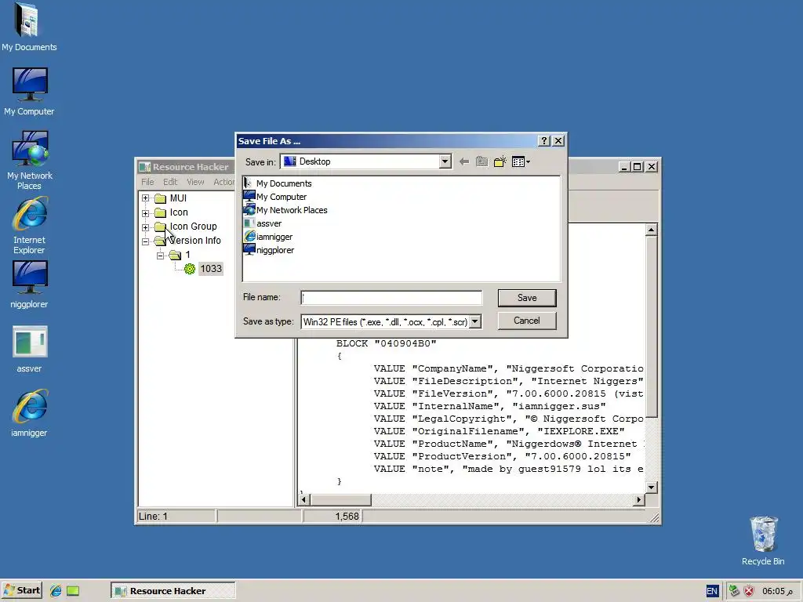
Task: Select the Icon folder in resource tree
Action: [x=172, y=212]
